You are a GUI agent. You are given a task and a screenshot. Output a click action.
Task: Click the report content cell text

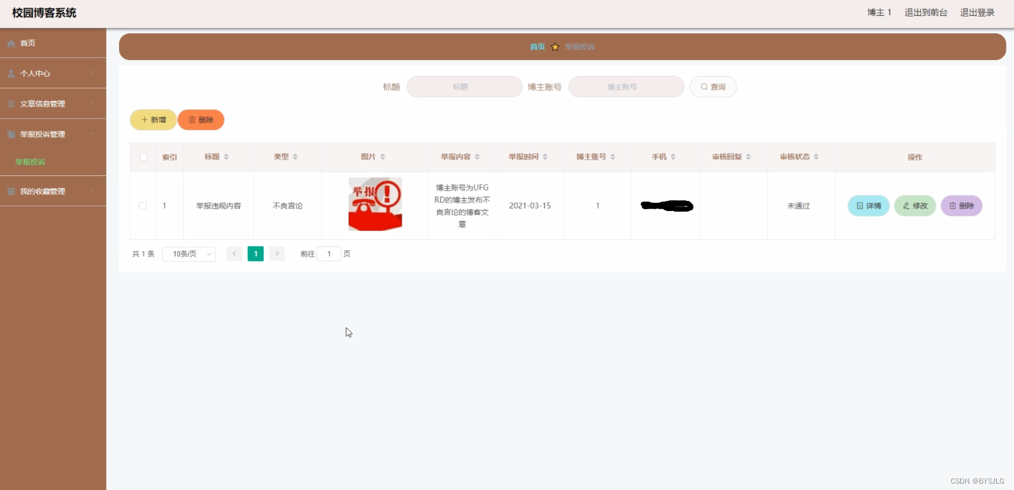click(x=463, y=206)
